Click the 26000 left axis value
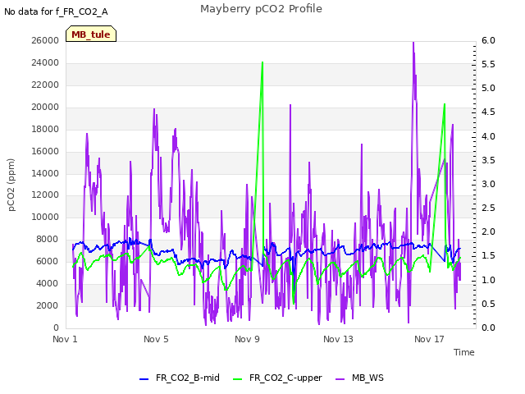The width and height of the screenshot is (525, 394). 45,40
